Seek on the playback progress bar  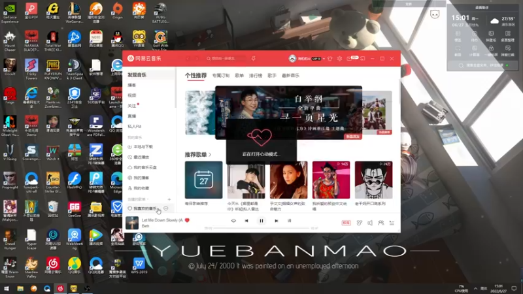(x=261, y=228)
